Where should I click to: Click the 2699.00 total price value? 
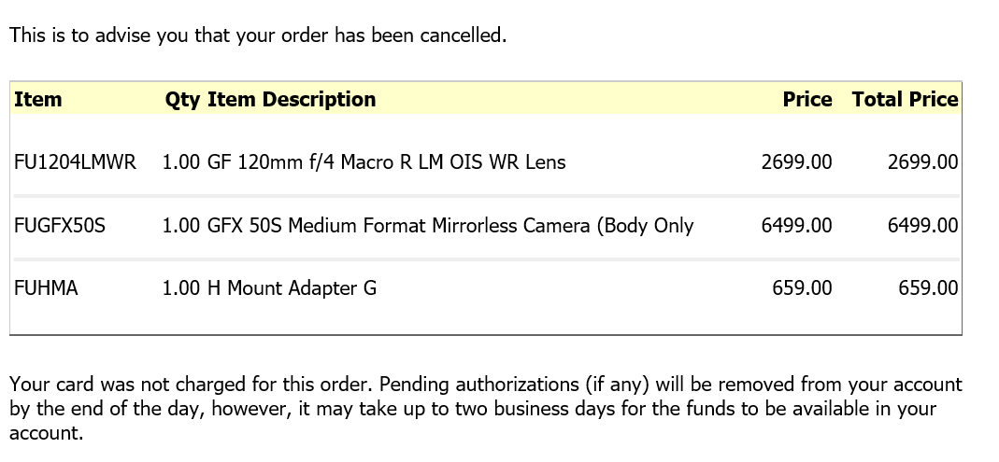coord(922,162)
